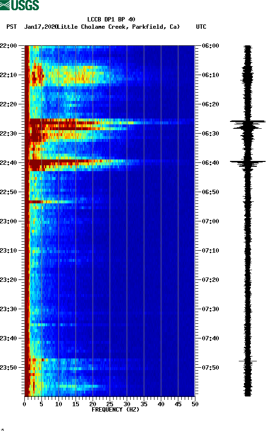Click the yellow energy band near 22:10
The height and width of the screenshot is (435, 269).
click(72, 75)
